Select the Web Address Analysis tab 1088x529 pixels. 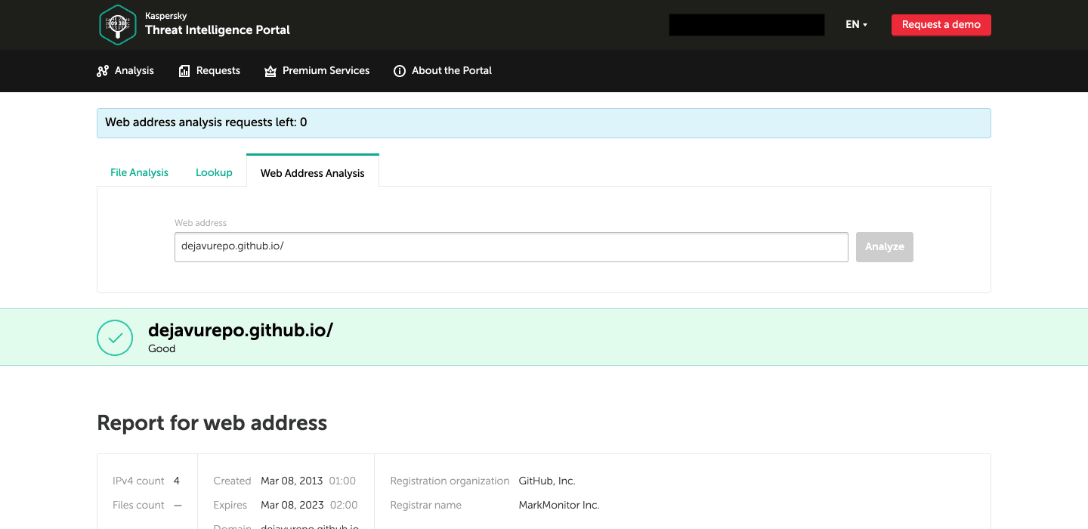click(313, 172)
